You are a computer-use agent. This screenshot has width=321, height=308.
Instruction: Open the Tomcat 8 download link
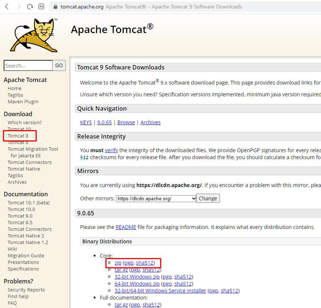pos(18,142)
